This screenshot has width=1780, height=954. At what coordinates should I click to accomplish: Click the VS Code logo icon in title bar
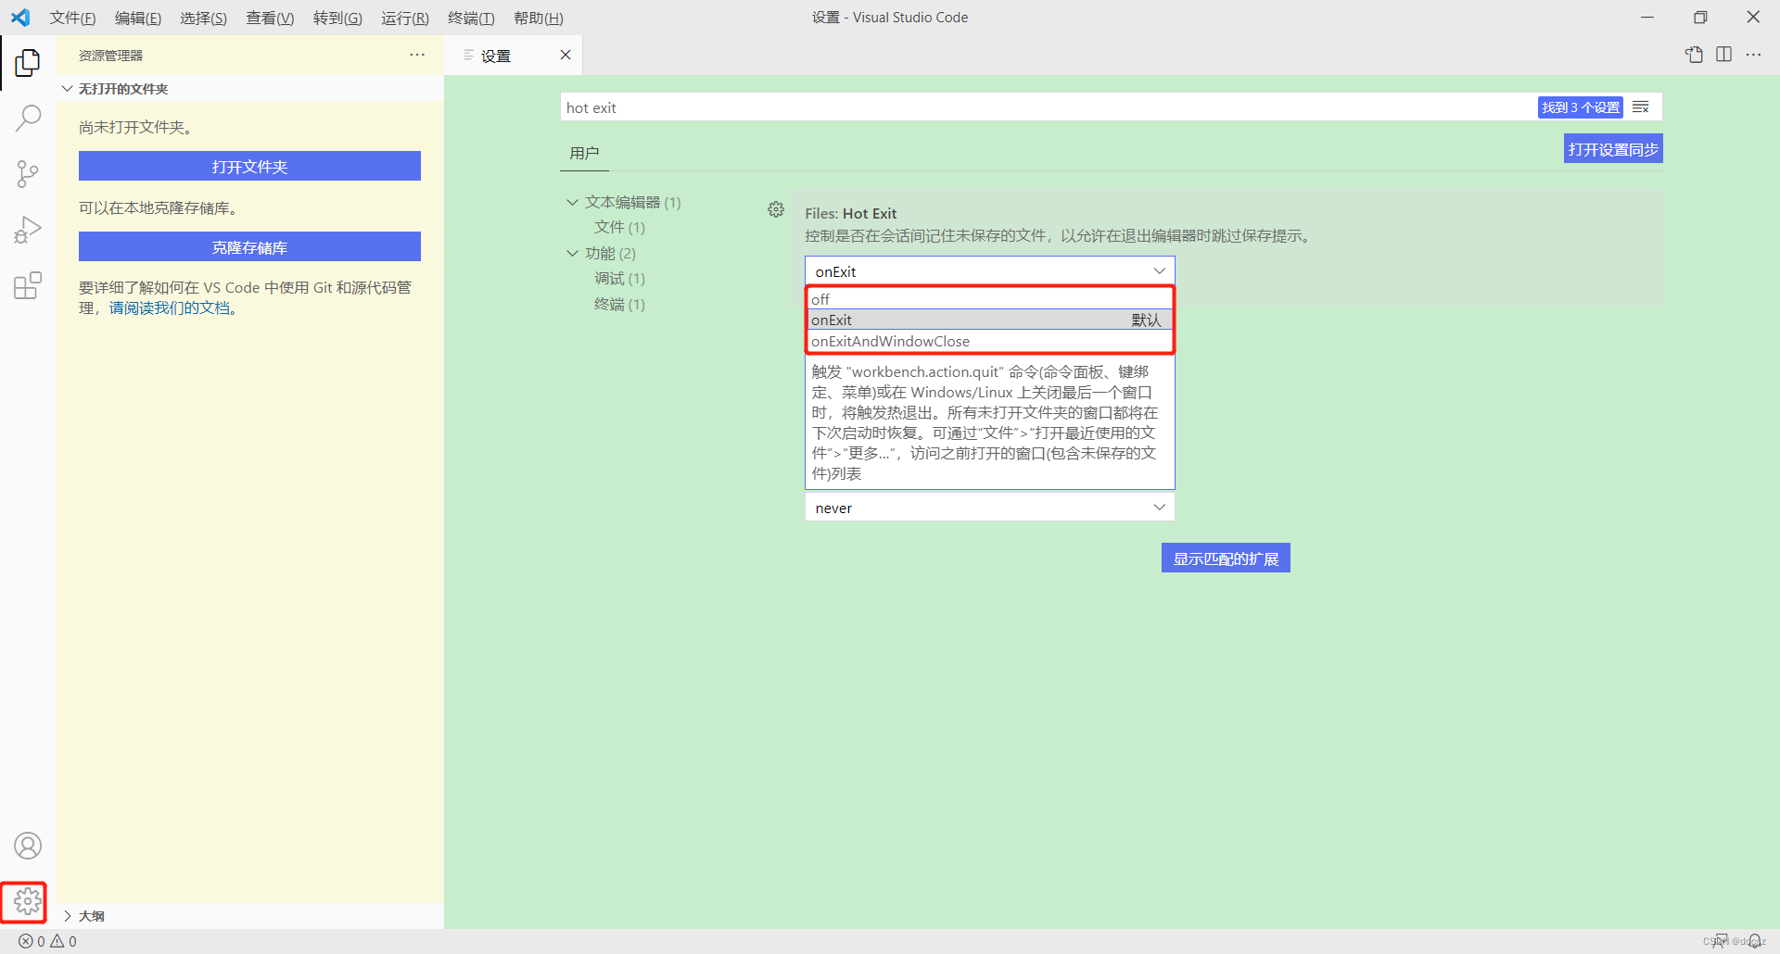point(20,18)
